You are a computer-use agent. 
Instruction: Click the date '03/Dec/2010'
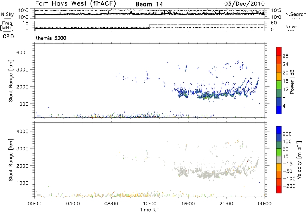[244, 3]
